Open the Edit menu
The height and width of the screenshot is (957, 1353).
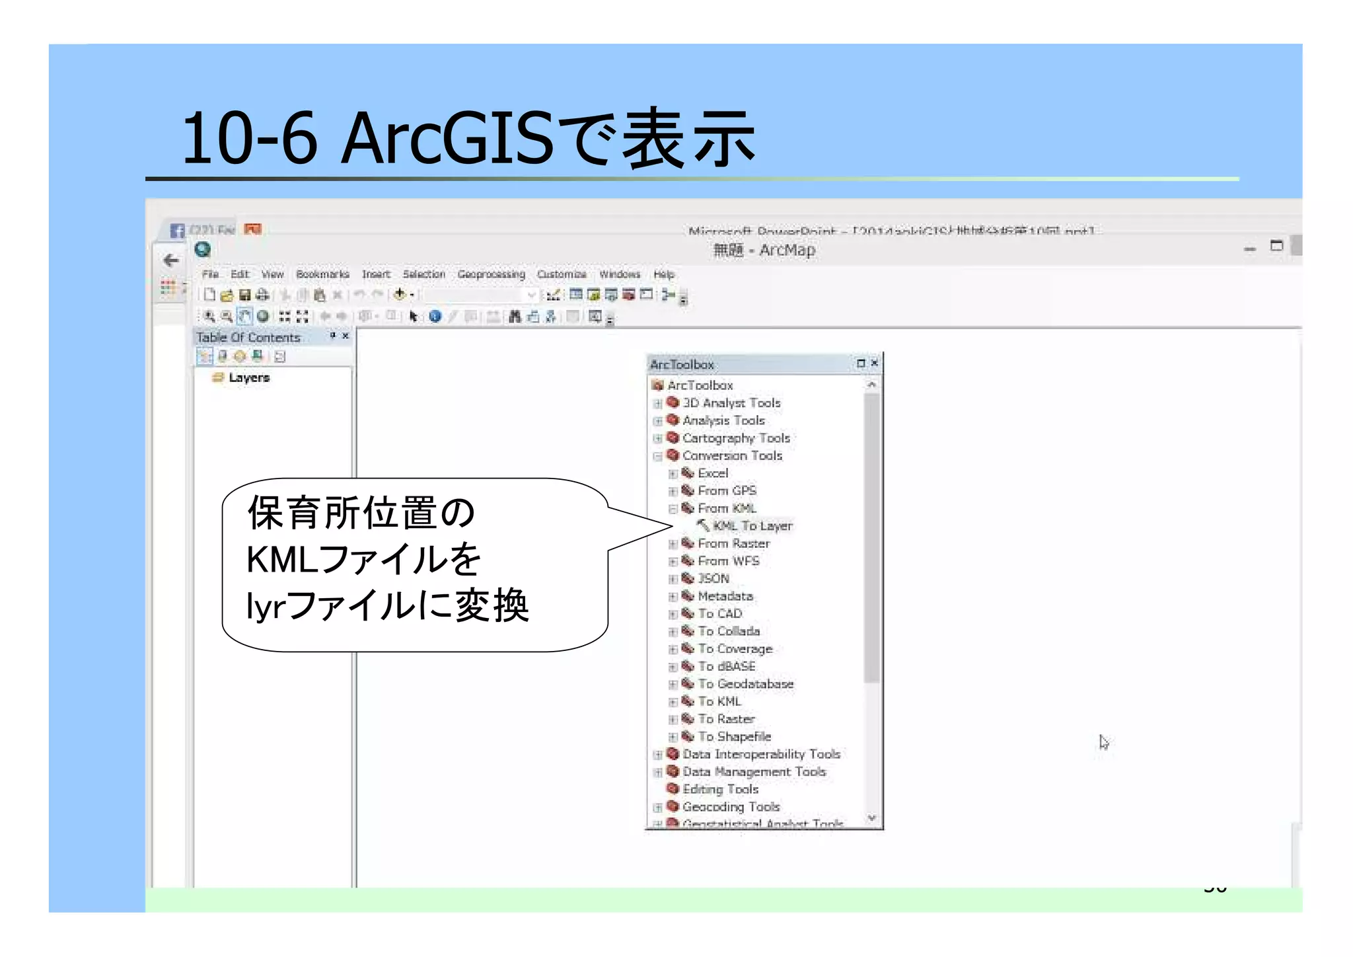(x=240, y=274)
